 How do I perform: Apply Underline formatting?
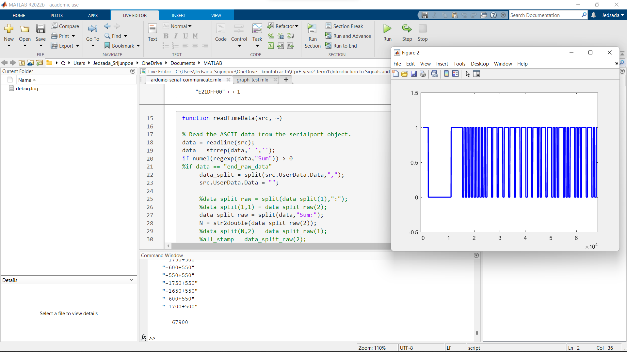185,36
